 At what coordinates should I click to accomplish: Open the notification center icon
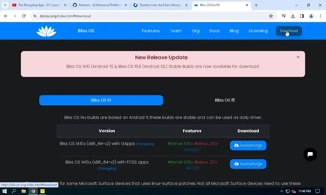tap(318, 191)
